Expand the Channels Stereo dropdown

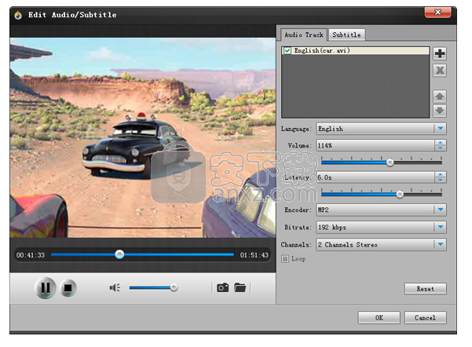(x=441, y=245)
